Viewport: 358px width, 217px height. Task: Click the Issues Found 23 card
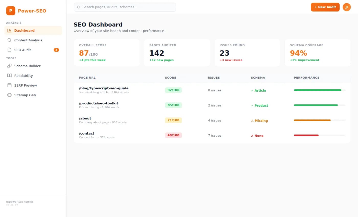click(247, 53)
